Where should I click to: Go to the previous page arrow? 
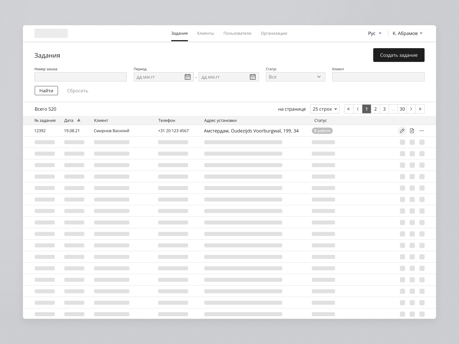[x=357, y=109]
